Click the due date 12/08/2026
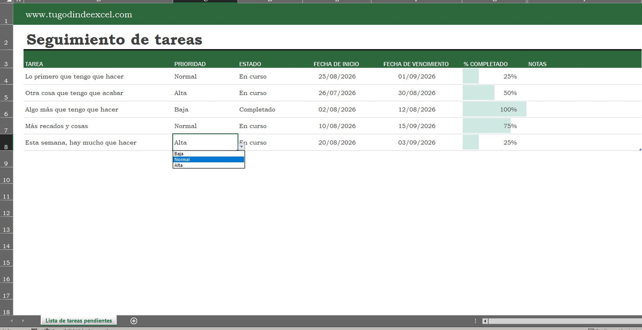 pos(417,109)
